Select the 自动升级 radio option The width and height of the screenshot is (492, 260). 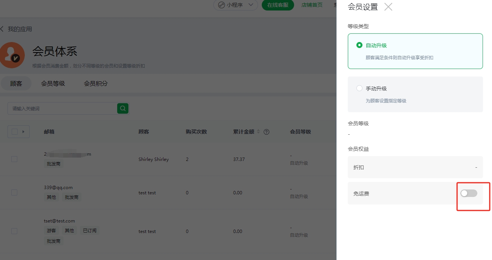click(359, 45)
